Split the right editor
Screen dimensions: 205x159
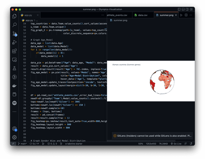[x=186, y=15]
